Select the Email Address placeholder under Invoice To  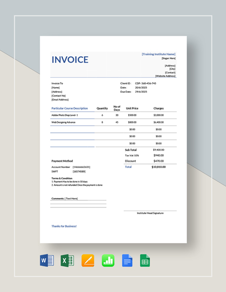coord(60,99)
